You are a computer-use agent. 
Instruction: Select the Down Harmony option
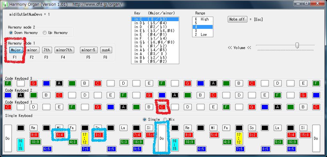(11, 33)
